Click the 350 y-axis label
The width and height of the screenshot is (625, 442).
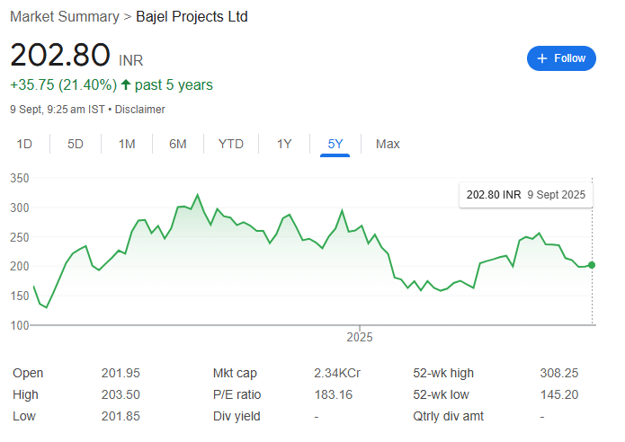point(20,178)
